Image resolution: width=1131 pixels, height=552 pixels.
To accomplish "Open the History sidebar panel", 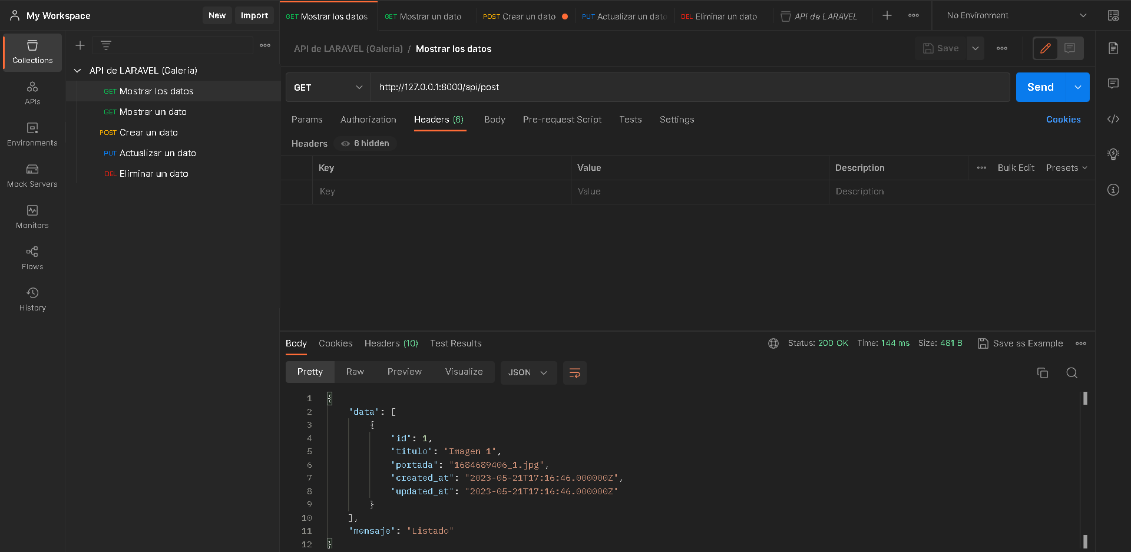I will [32, 300].
